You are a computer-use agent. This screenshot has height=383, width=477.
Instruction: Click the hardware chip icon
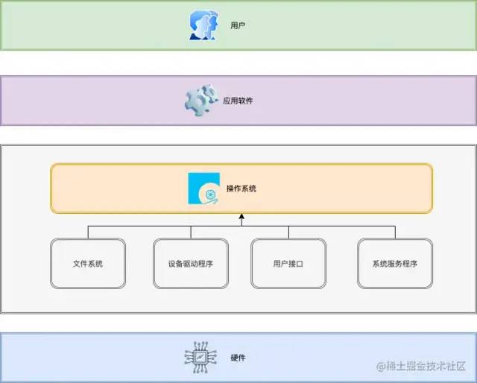(x=199, y=358)
